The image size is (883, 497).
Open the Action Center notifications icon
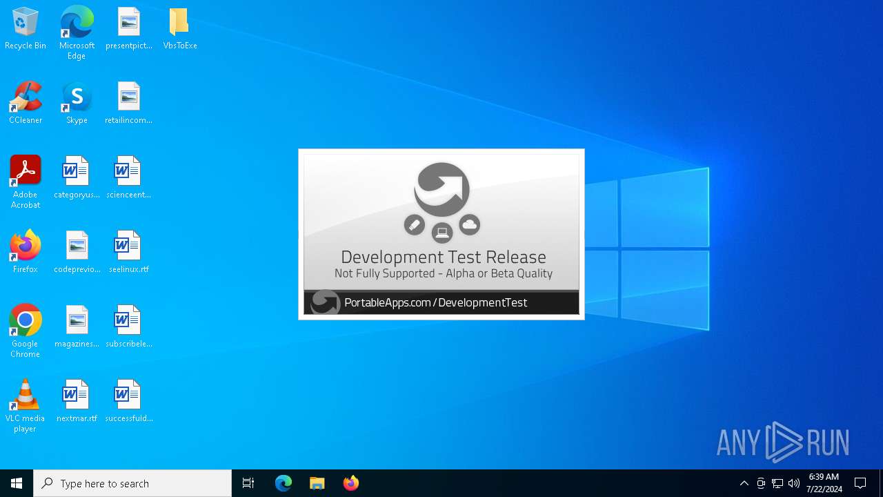click(x=860, y=483)
